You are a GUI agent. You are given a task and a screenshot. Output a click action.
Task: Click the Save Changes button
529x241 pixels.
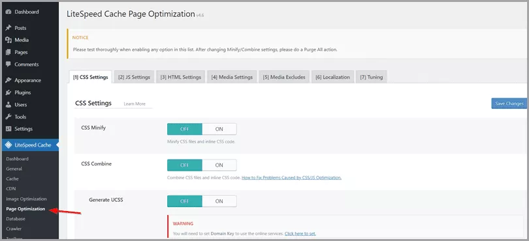point(509,104)
